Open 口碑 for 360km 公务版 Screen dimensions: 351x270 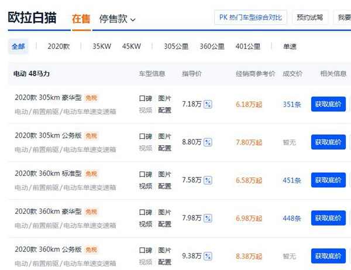point(146,250)
